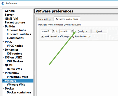Decrease the vmnet6 end value
The image size is (118, 96).
[x=72, y=32]
